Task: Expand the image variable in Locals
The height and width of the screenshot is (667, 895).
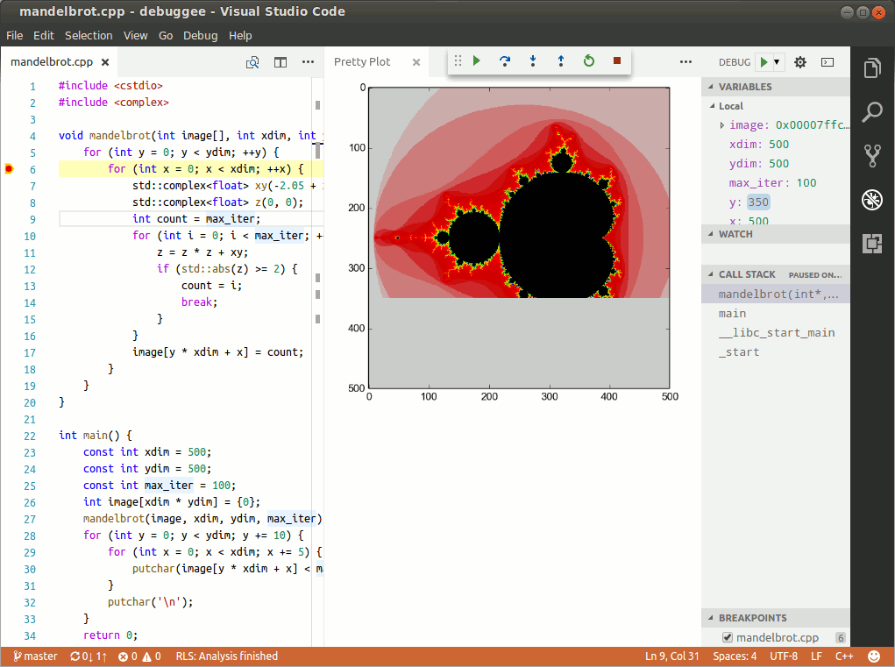Action: pyautogui.click(x=722, y=125)
